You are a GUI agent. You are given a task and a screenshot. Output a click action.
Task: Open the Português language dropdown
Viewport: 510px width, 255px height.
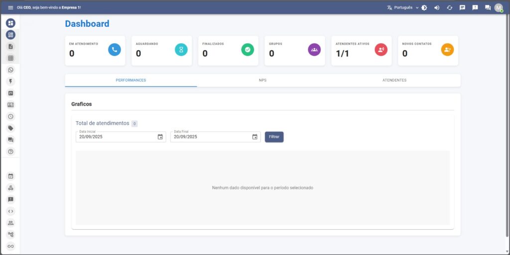[403, 7]
